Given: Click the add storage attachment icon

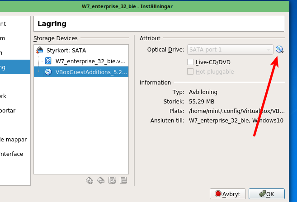Looking at the screenshot, I should click(113, 180).
